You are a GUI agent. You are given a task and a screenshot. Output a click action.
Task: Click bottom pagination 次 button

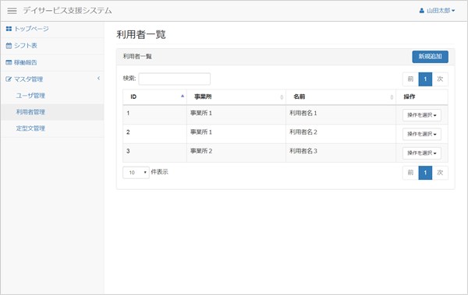pos(440,173)
